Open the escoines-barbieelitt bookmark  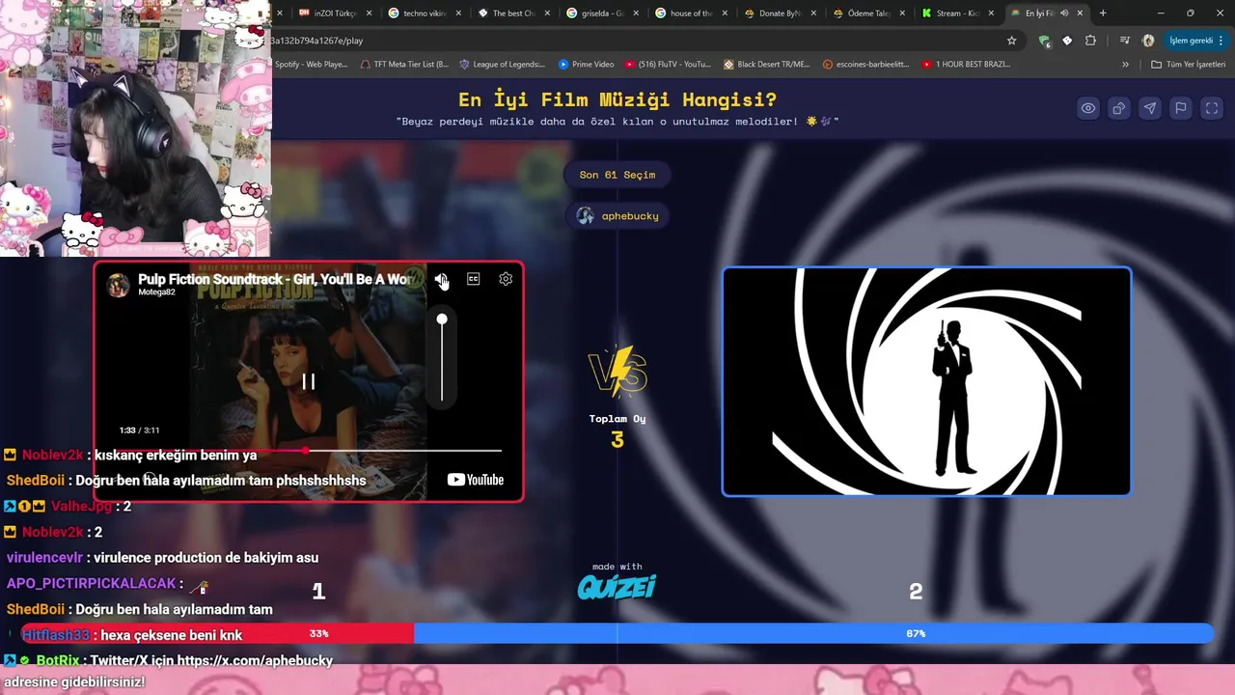tap(865, 65)
